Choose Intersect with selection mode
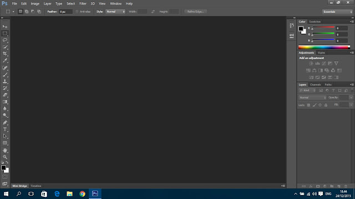Viewport: 355px width, 199px height. pyautogui.click(x=39, y=12)
